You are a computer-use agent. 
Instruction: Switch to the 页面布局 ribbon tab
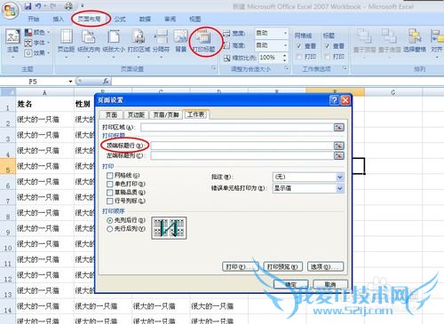pos(90,20)
